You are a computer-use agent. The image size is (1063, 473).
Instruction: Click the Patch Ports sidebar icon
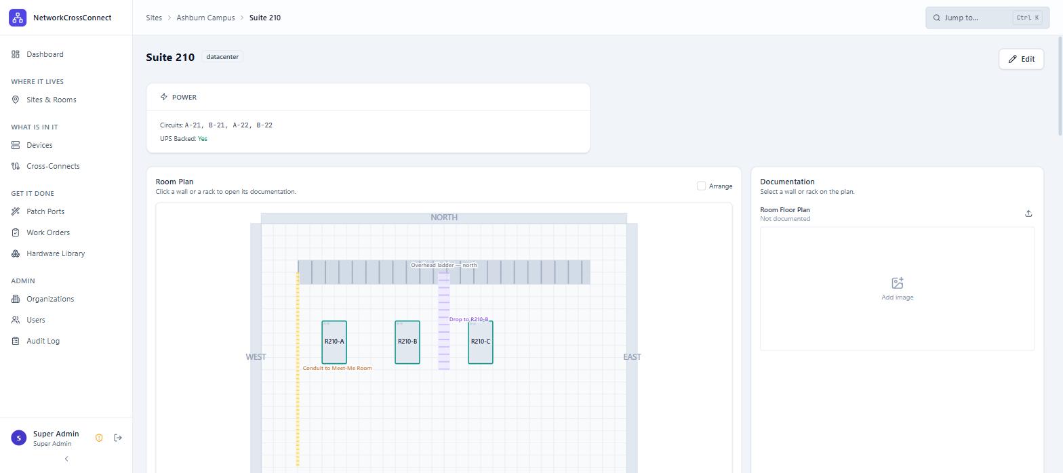[x=16, y=211]
